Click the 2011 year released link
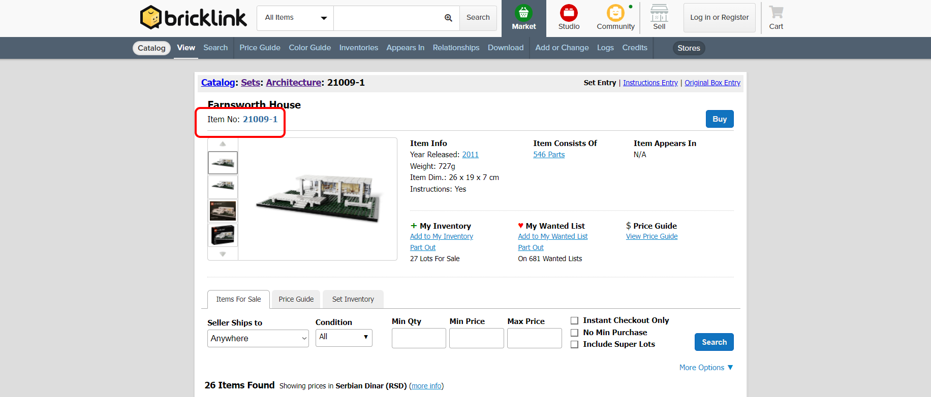Screen dimensions: 931x397 pyautogui.click(x=471, y=155)
